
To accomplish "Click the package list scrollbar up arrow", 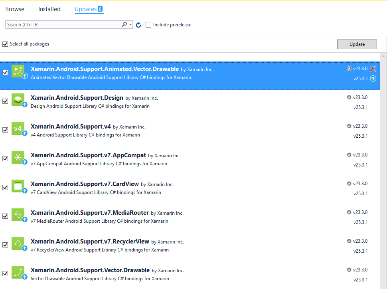I will (383, 56).
